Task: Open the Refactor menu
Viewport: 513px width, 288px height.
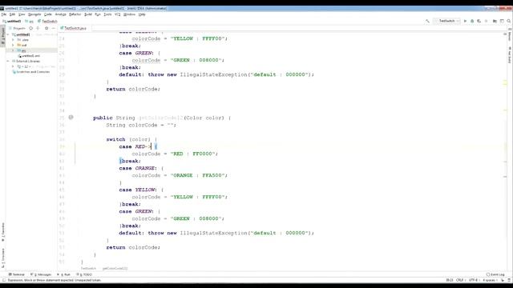Action: (x=75, y=14)
